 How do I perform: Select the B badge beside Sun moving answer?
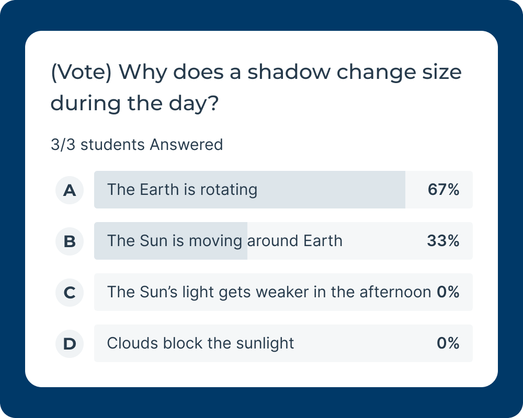69,241
